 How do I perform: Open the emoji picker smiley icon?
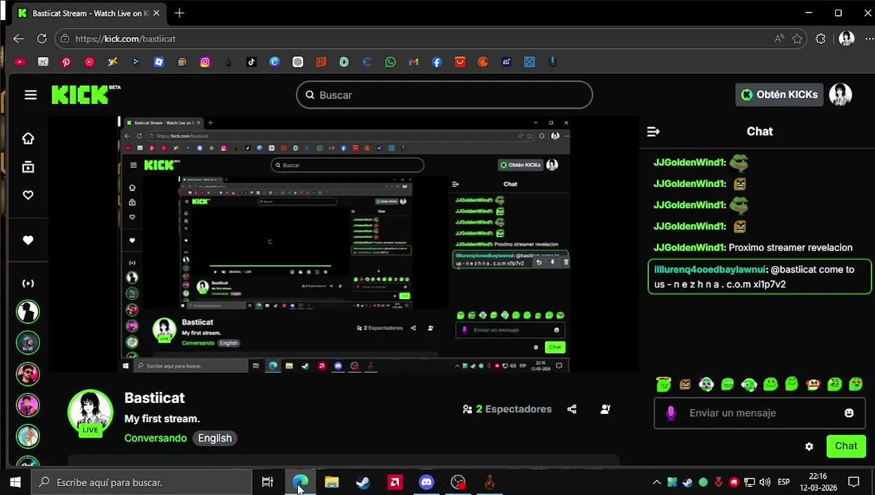tap(849, 413)
